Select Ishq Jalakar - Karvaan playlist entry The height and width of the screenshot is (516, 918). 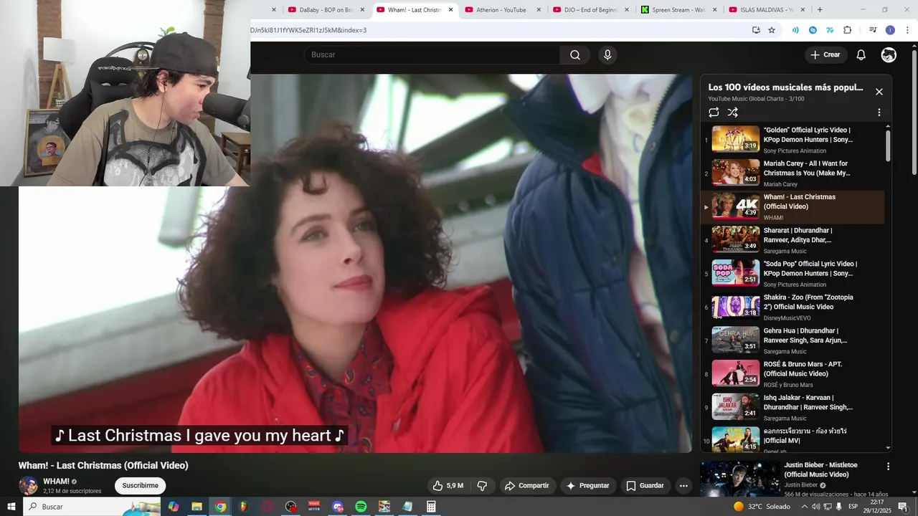792,407
